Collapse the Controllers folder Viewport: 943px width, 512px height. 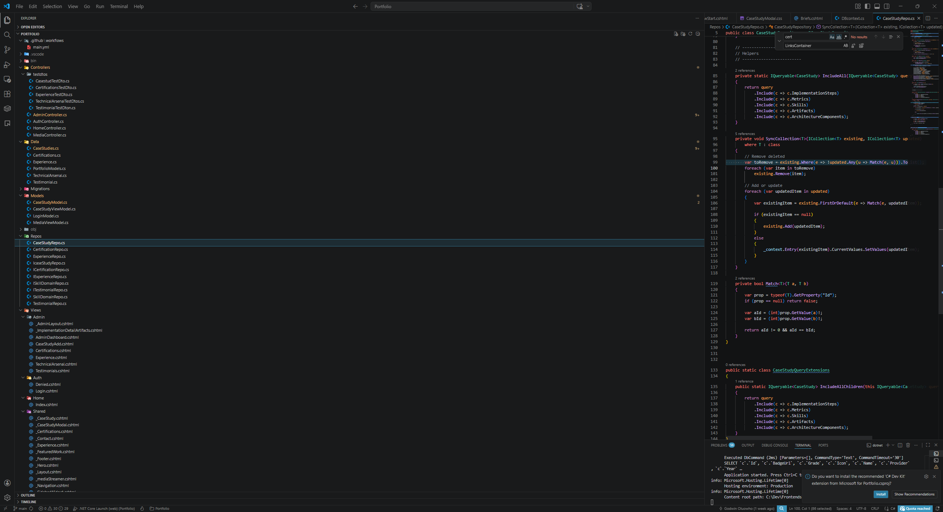pyautogui.click(x=41, y=67)
